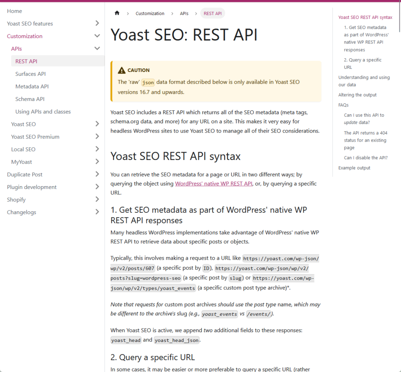Click the 'ID' inline code
Image resolution: width=401 pixels, height=372 pixels.
coord(206,268)
